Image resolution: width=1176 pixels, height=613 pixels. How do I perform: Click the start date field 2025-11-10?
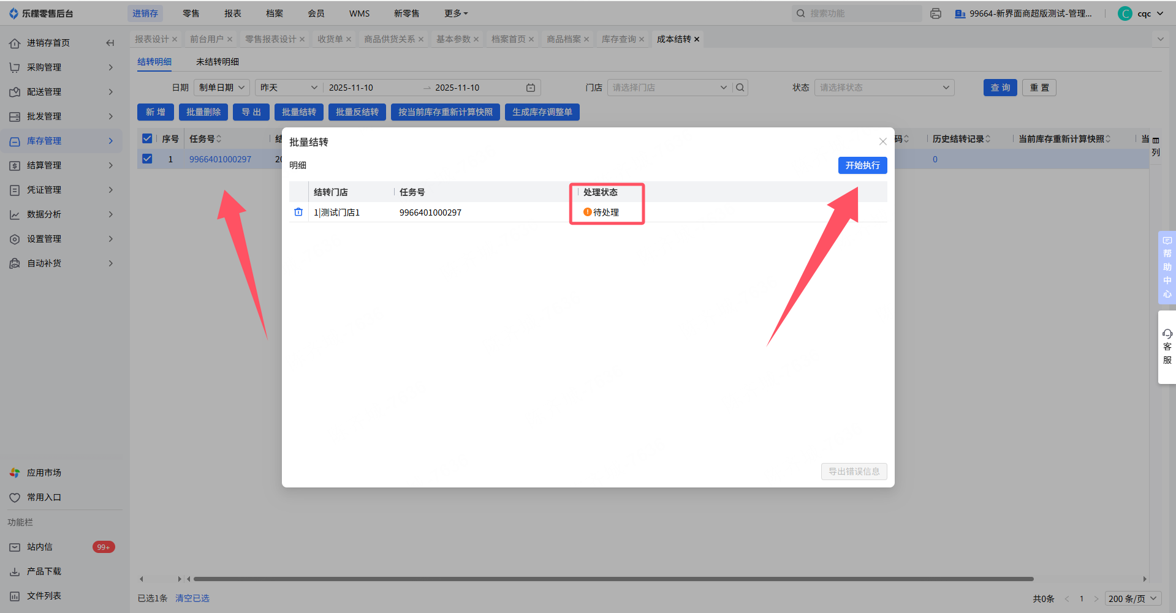(x=351, y=88)
